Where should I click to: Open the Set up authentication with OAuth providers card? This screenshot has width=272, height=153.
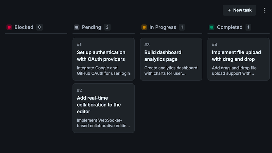click(x=103, y=59)
